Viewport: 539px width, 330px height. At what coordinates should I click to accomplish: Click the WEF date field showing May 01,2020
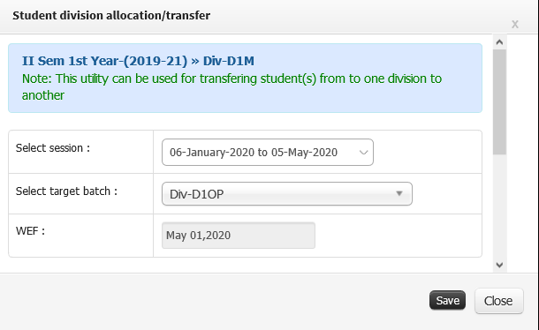tap(239, 236)
